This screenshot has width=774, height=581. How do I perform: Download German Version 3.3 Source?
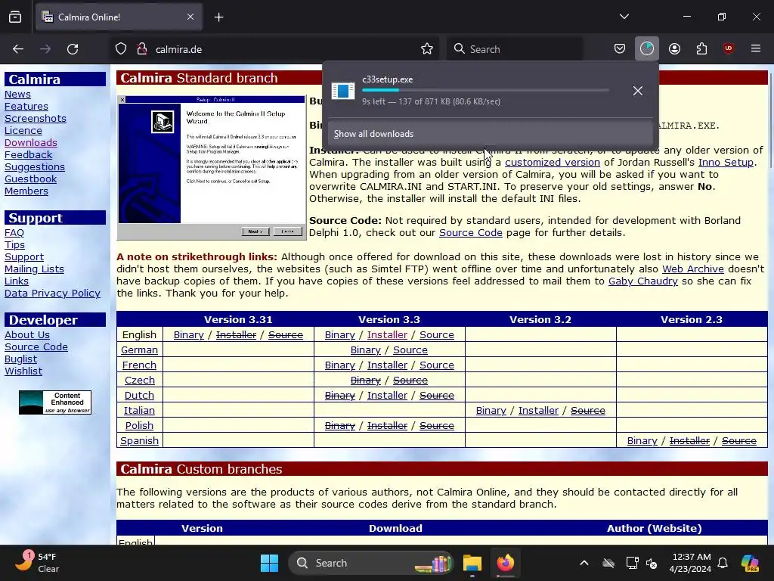pyautogui.click(x=410, y=350)
